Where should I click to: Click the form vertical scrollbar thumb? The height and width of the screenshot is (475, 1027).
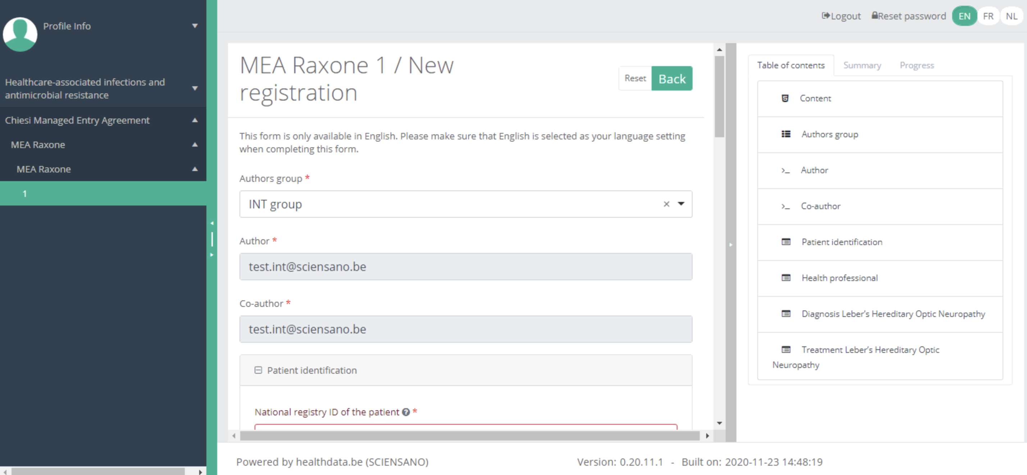click(x=719, y=97)
